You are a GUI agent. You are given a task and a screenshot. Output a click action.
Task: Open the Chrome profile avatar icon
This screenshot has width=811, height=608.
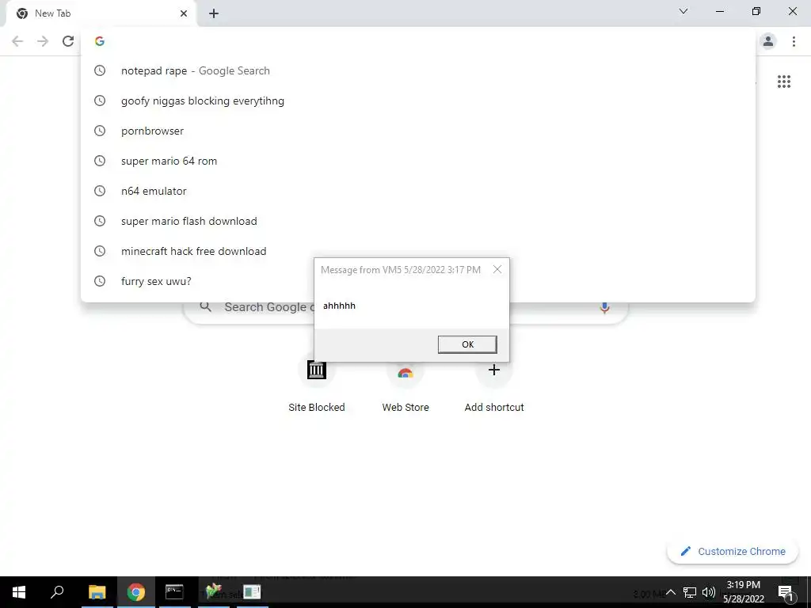click(x=768, y=41)
